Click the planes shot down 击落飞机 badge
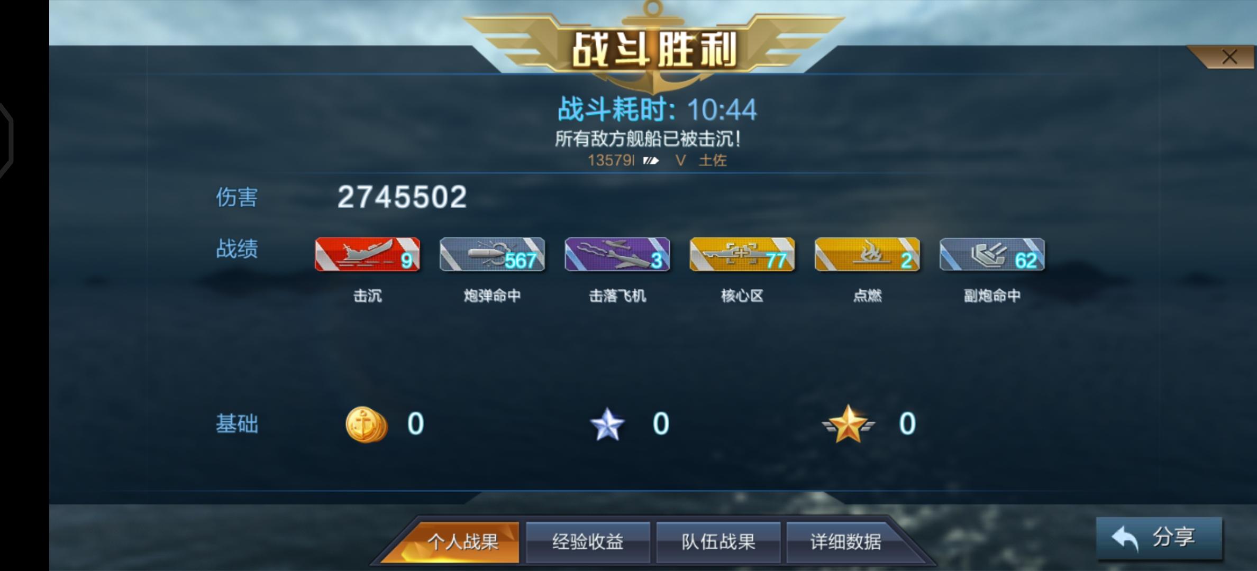 pyautogui.click(x=617, y=254)
